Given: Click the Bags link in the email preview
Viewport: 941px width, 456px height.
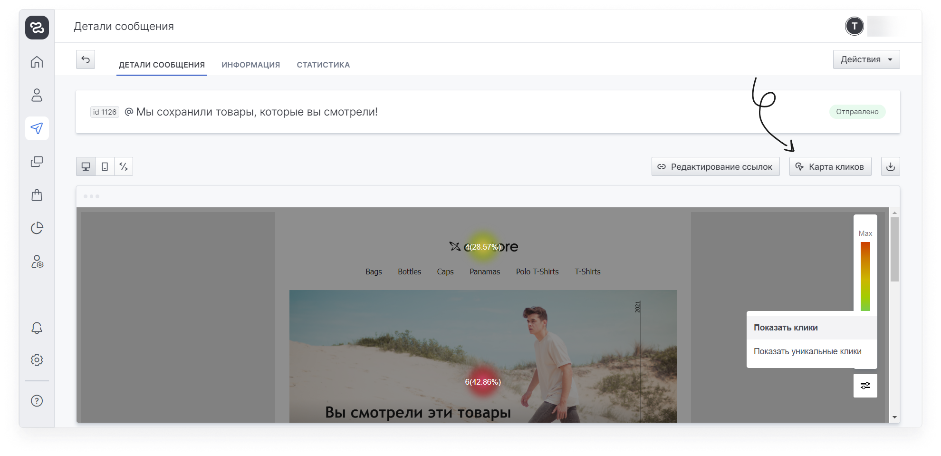Looking at the screenshot, I should pyautogui.click(x=374, y=272).
